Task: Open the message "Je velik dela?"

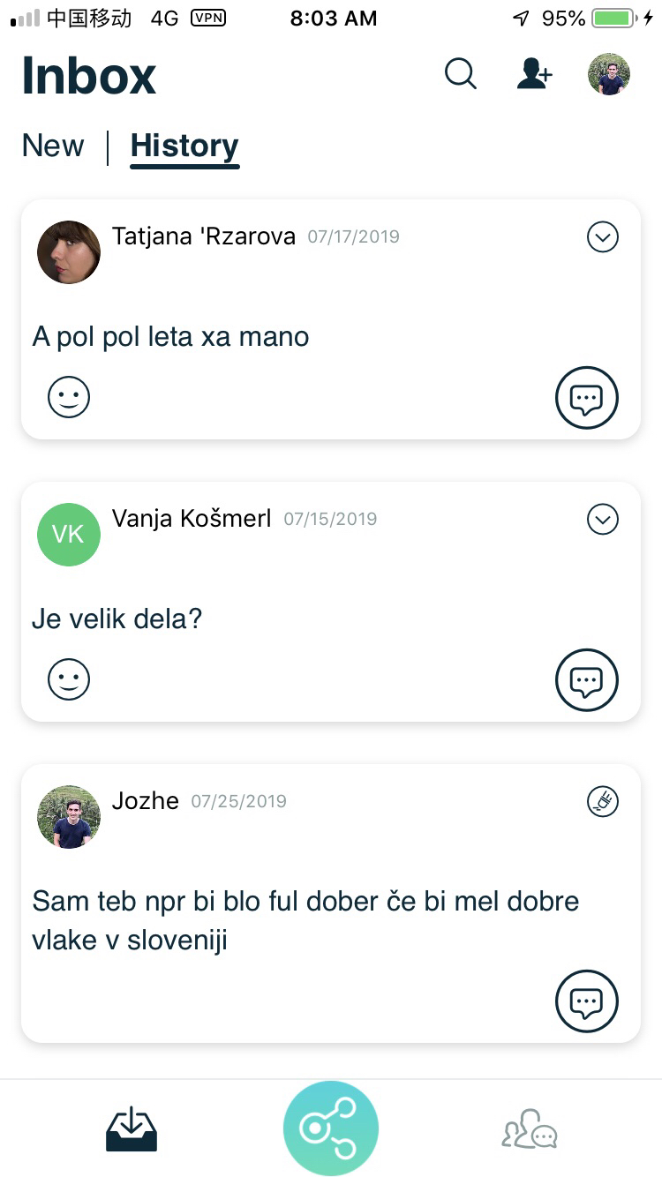Action: click(x=117, y=618)
